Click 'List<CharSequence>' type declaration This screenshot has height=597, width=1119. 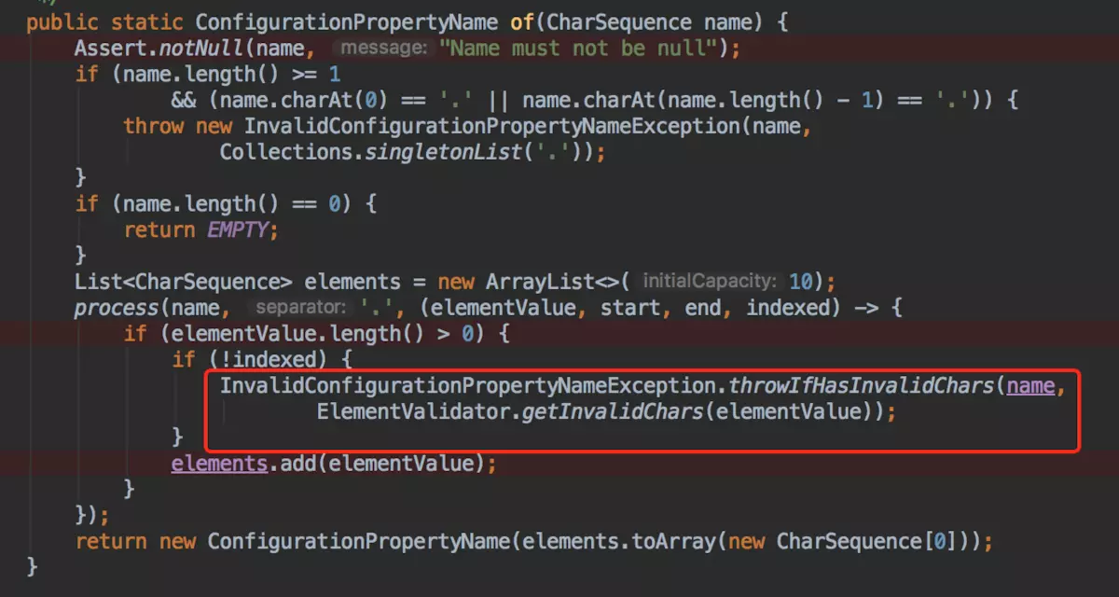[x=185, y=282]
